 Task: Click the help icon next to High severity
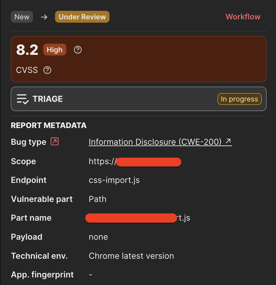tap(78, 50)
